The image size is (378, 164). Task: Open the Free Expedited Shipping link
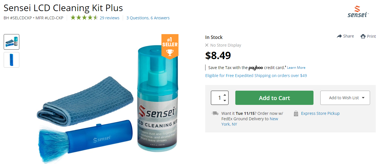tap(256, 76)
